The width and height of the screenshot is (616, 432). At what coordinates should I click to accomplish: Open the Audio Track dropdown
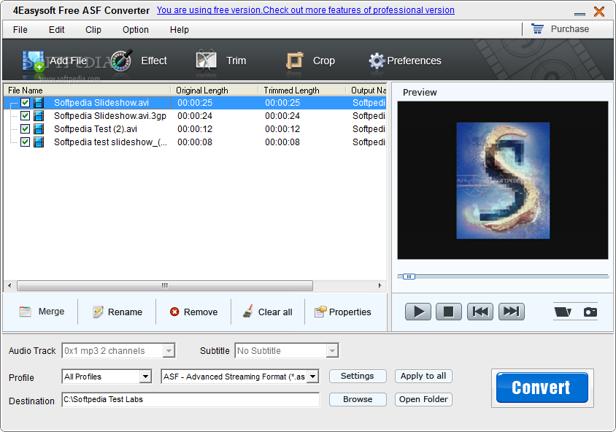point(169,351)
